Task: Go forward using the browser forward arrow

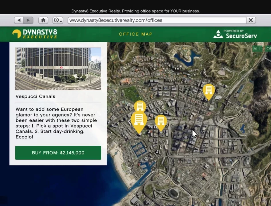Action: click(28, 20)
